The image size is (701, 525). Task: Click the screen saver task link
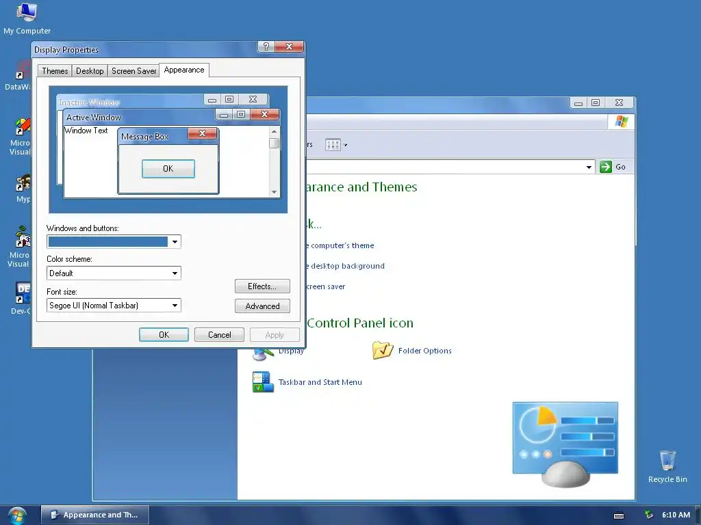click(326, 286)
